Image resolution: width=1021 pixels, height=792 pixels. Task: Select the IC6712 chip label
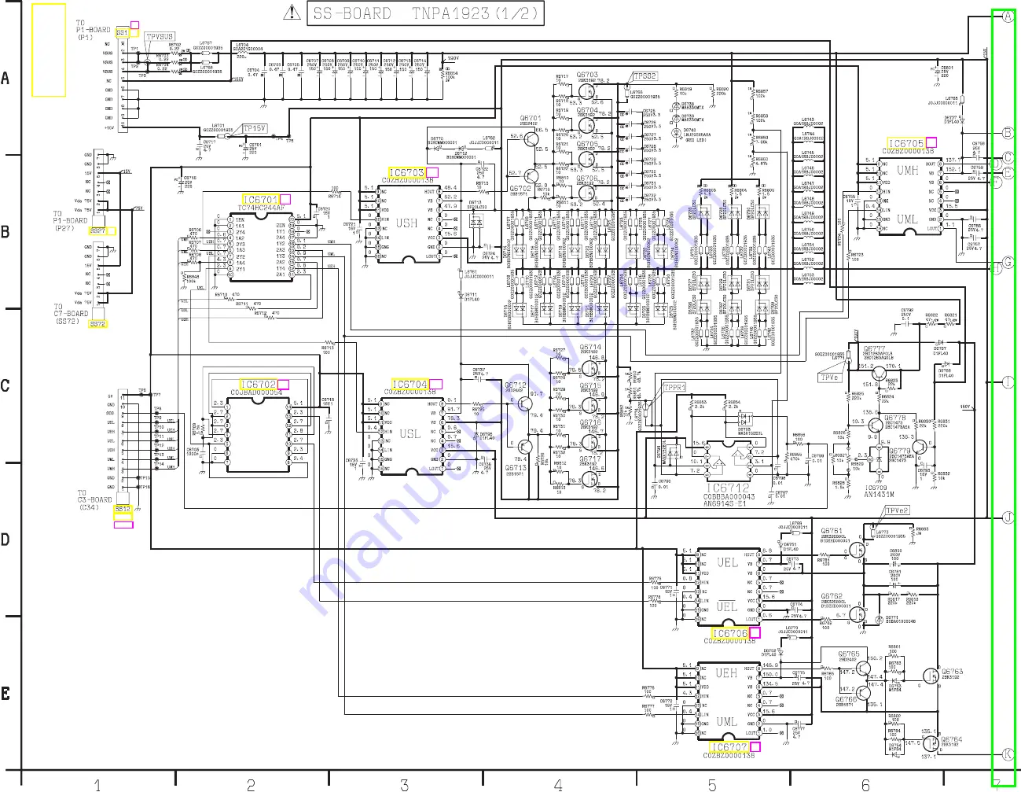pyautogui.click(x=728, y=488)
